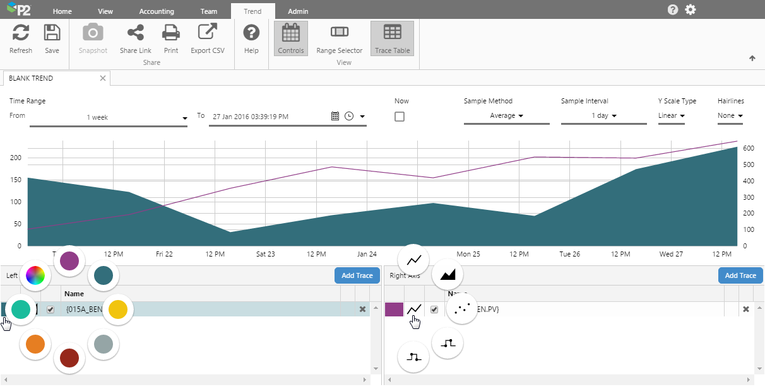765x387 pixels.
Task: Open the Sample Interval dropdown
Action: click(603, 116)
